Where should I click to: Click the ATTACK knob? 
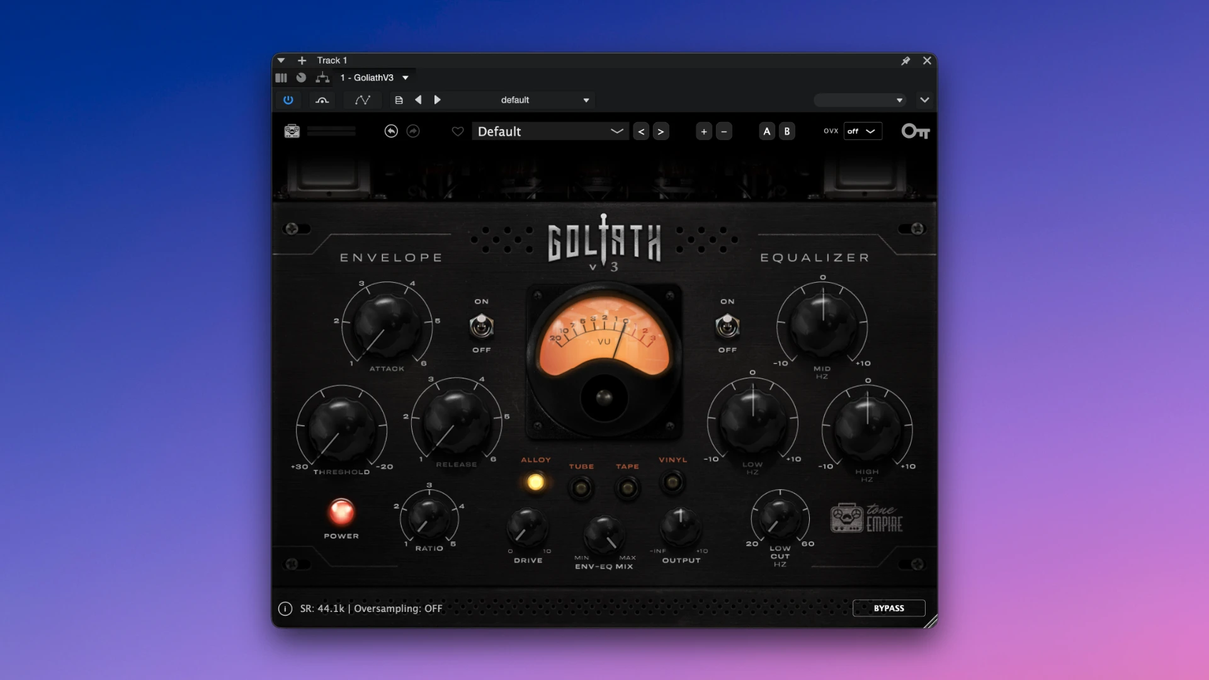click(386, 326)
